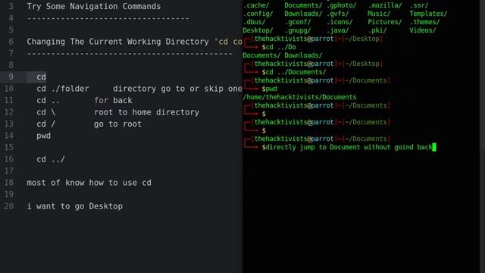
Task: Click '.gnupg/' in terminal listing
Action: [298, 30]
